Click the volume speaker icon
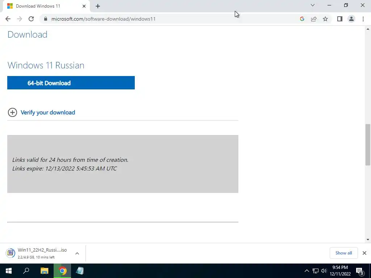Screen dimensions: 371x278 [x=324, y=271]
